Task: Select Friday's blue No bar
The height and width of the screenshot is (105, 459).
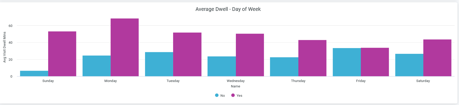Action: pos(347,62)
